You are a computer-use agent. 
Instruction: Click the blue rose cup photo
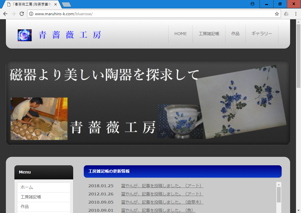coord(180,121)
